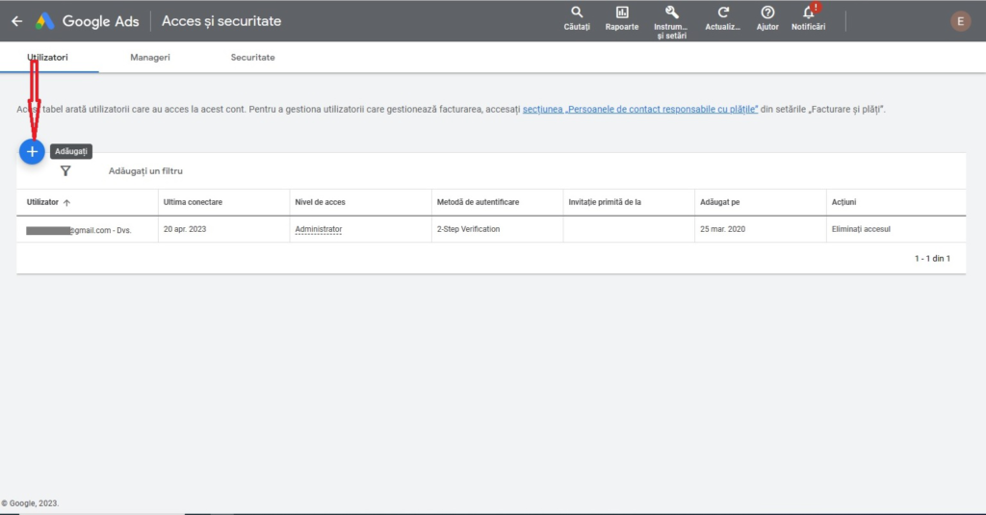Open the Rapoarte reports icon
986x515 pixels.
coord(622,19)
